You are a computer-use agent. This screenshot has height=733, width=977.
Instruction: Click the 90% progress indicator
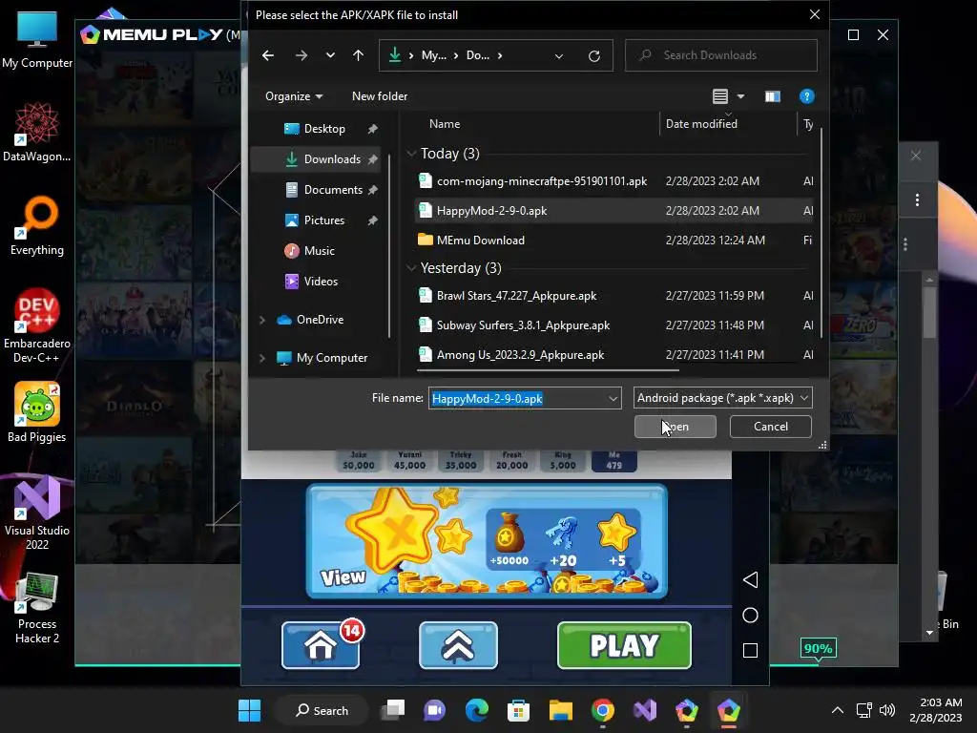[818, 649]
